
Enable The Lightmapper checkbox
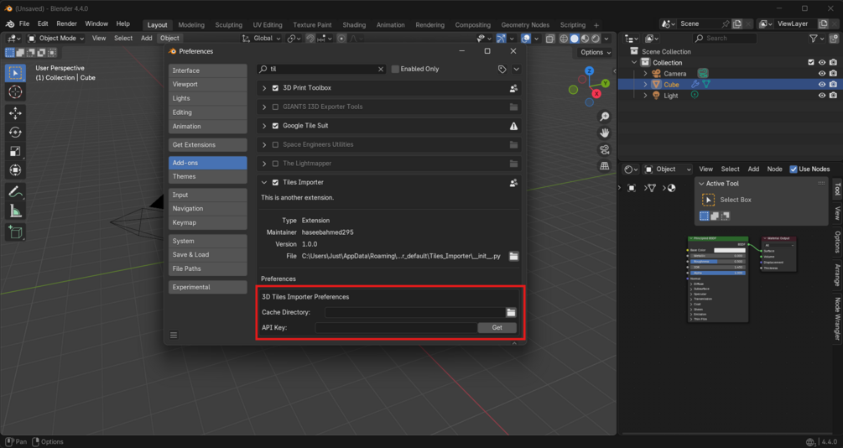point(275,164)
